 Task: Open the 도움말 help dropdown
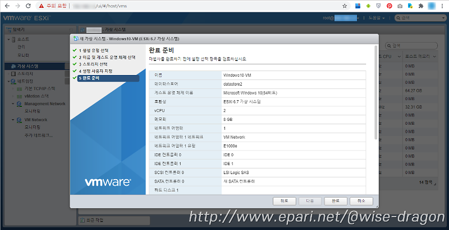tap(377, 18)
